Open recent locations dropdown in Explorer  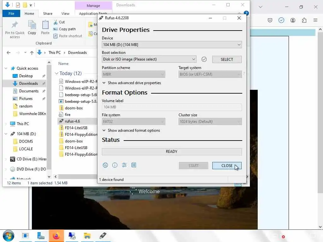point(25,53)
